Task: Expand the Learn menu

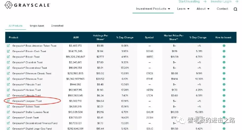Action: (183, 9)
